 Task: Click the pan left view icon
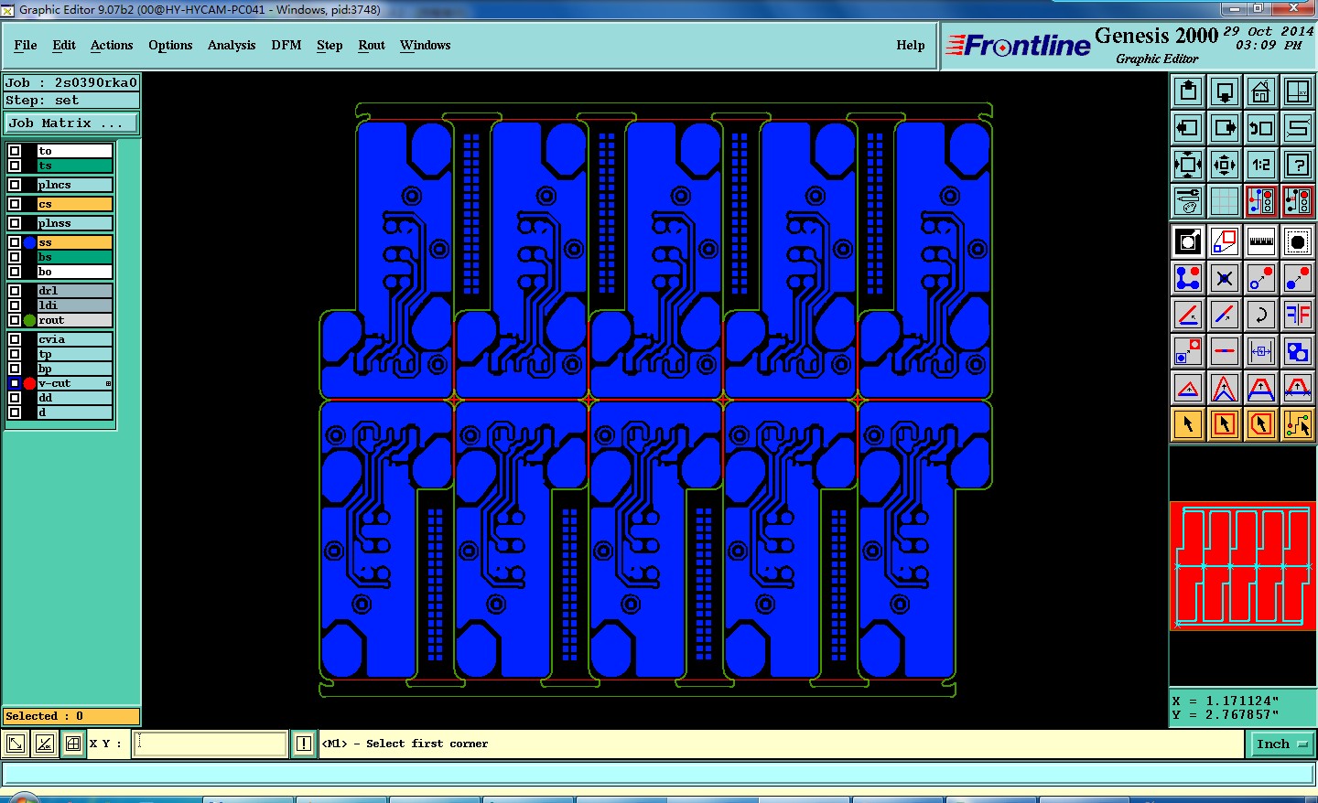click(1188, 128)
